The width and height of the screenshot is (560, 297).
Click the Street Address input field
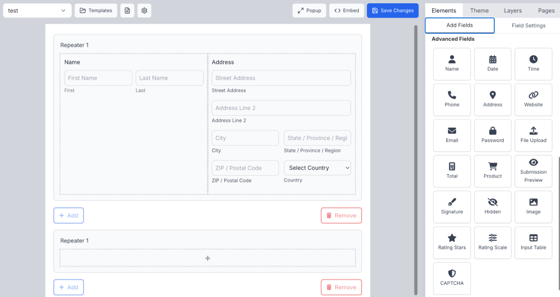pyautogui.click(x=281, y=78)
